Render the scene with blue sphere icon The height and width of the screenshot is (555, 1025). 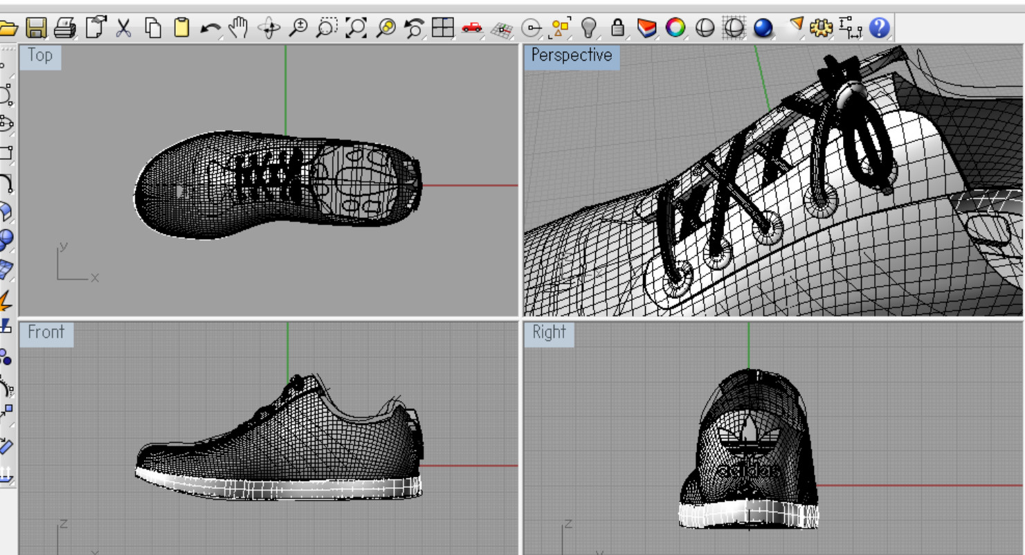click(x=763, y=28)
